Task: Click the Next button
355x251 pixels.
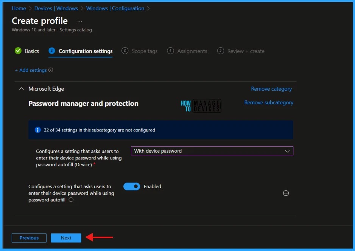Action: click(x=66, y=238)
